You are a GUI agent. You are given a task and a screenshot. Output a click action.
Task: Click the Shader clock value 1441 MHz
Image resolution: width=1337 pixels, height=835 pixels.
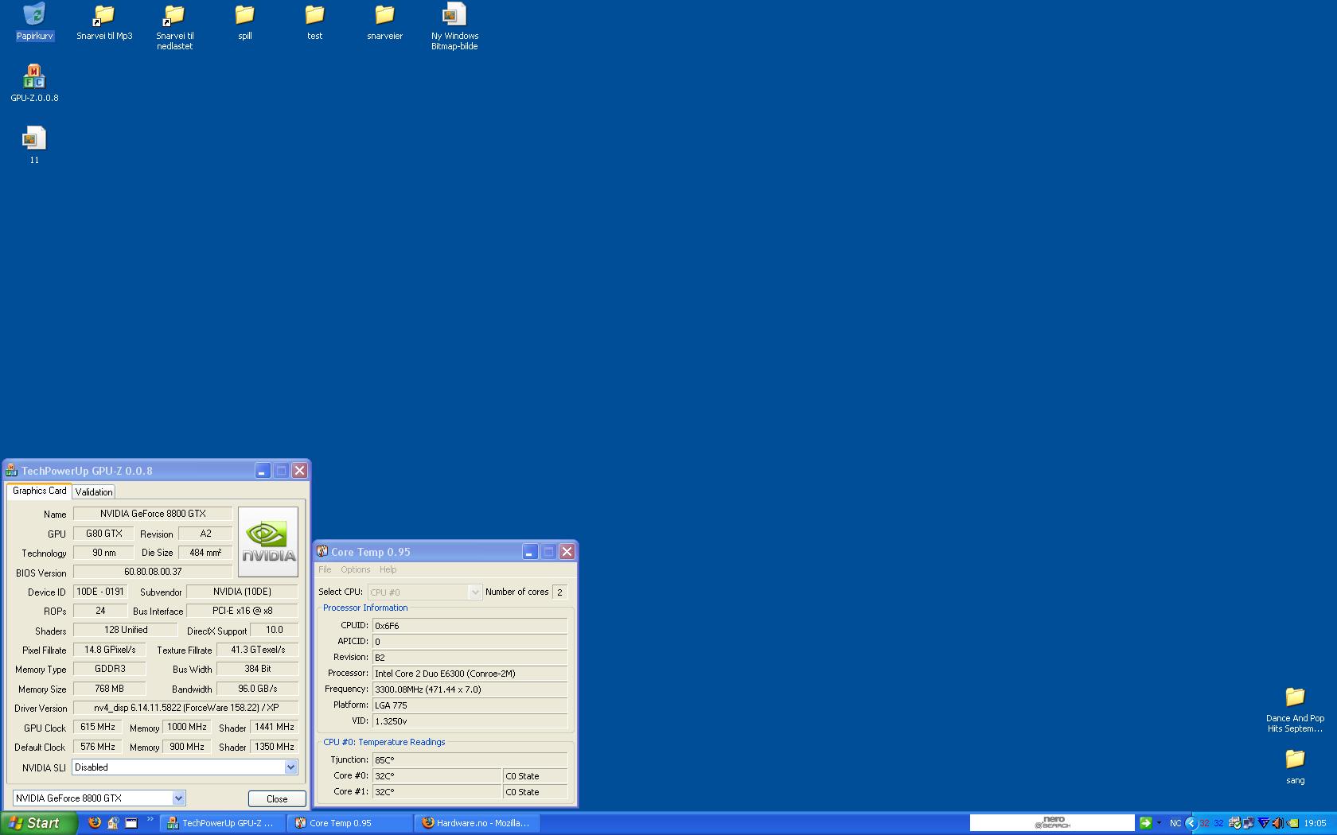point(275,727)
